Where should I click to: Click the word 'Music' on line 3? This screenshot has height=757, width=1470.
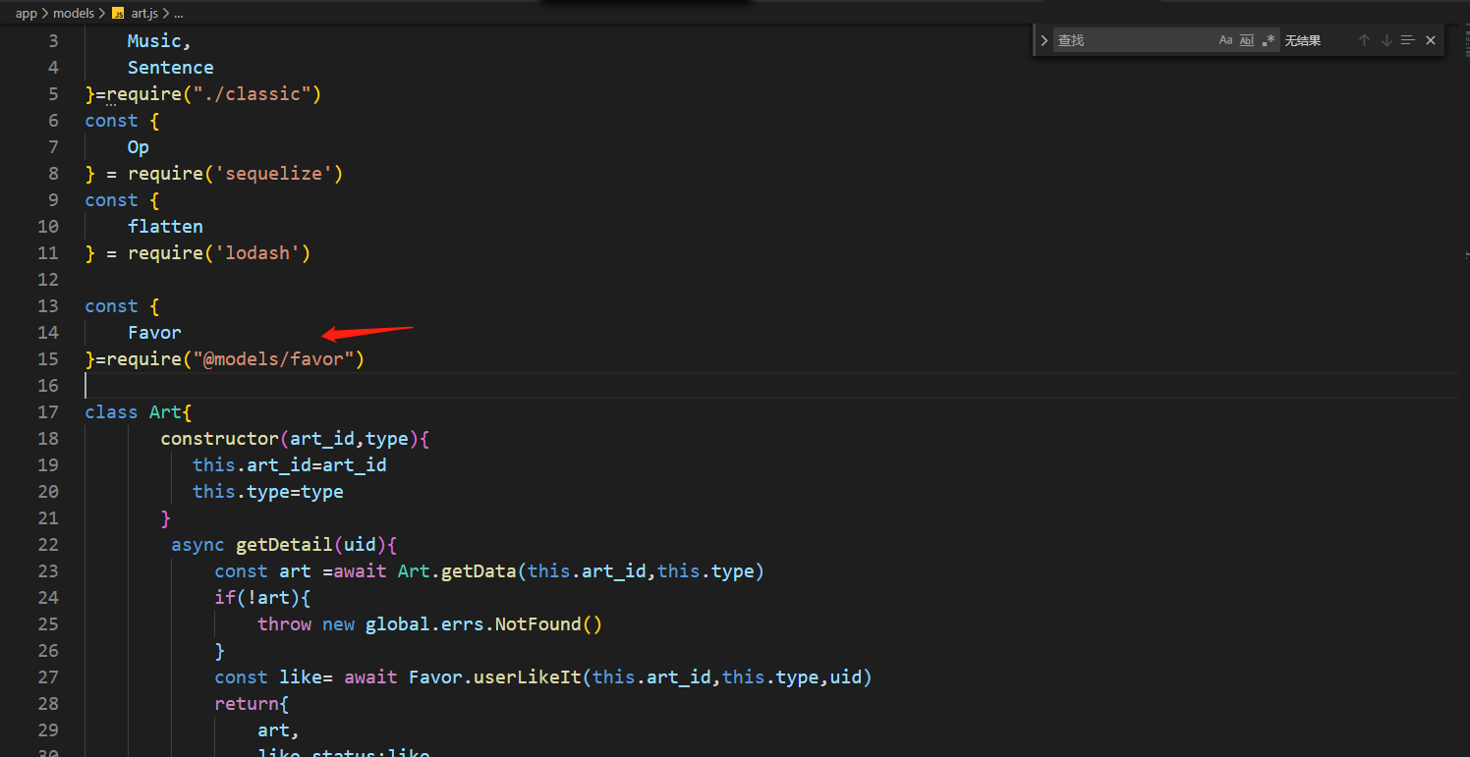154,40
